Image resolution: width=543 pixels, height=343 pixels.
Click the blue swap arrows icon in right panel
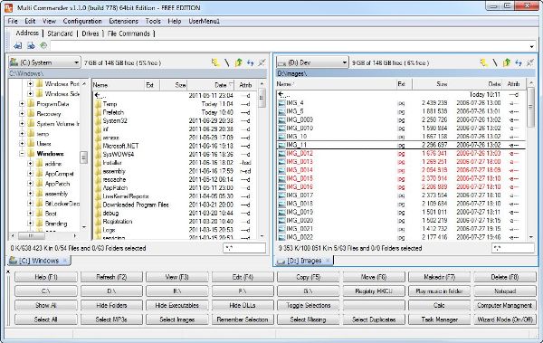[x=519, y=62]
